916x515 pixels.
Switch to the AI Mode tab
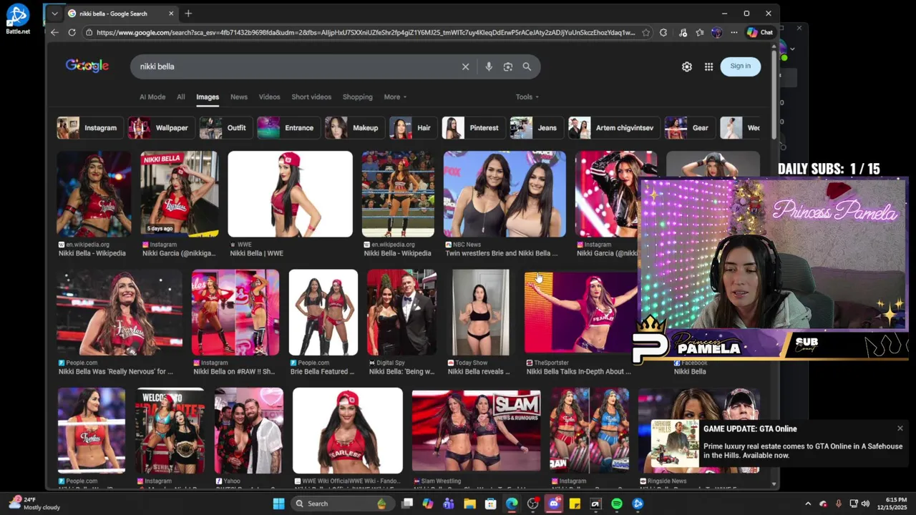pos(152,97)
